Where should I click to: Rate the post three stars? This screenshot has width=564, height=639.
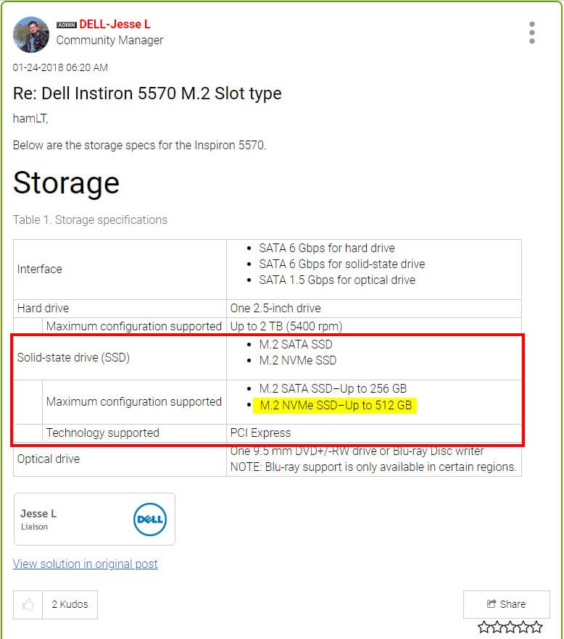510,627
